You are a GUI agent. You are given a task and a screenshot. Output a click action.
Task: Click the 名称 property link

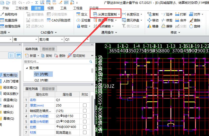point(33,100)
